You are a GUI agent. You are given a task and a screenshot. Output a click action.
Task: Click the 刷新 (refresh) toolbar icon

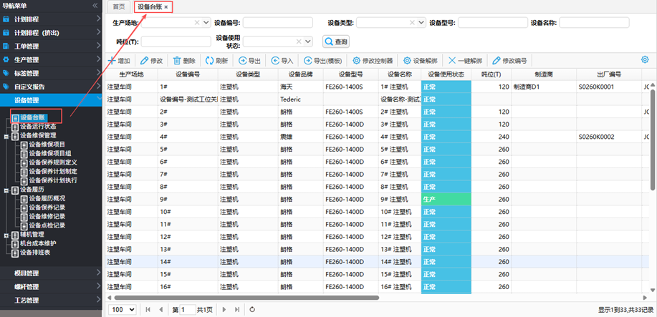click(x=209, y=61)
